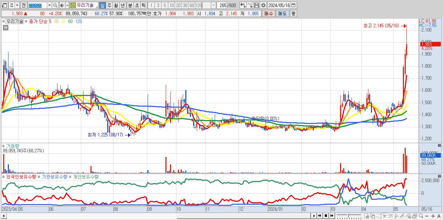Click the 기관보유수량 indicator label
Image resolution: width=443 pixels, height=220 pixels.
tap(55, 176)
